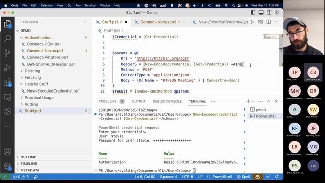Split the editor to the right
325x183 pixels.
(x=269, y=22)
